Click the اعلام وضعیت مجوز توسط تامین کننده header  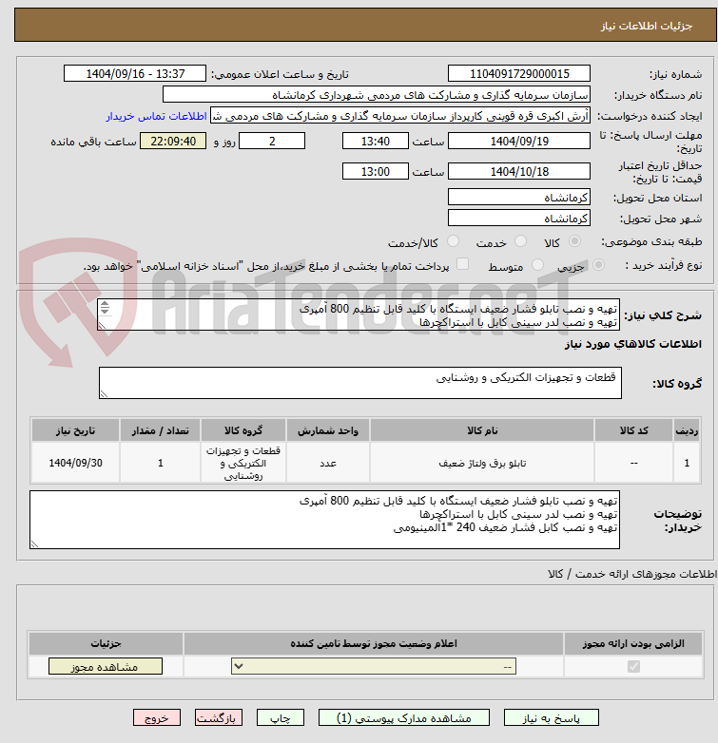point(374,643)
